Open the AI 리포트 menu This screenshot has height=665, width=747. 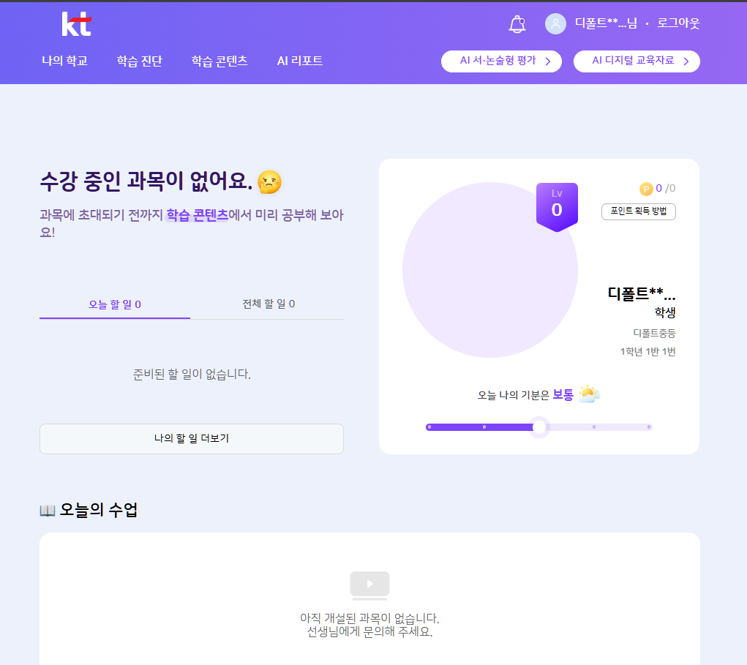(300, 61)
